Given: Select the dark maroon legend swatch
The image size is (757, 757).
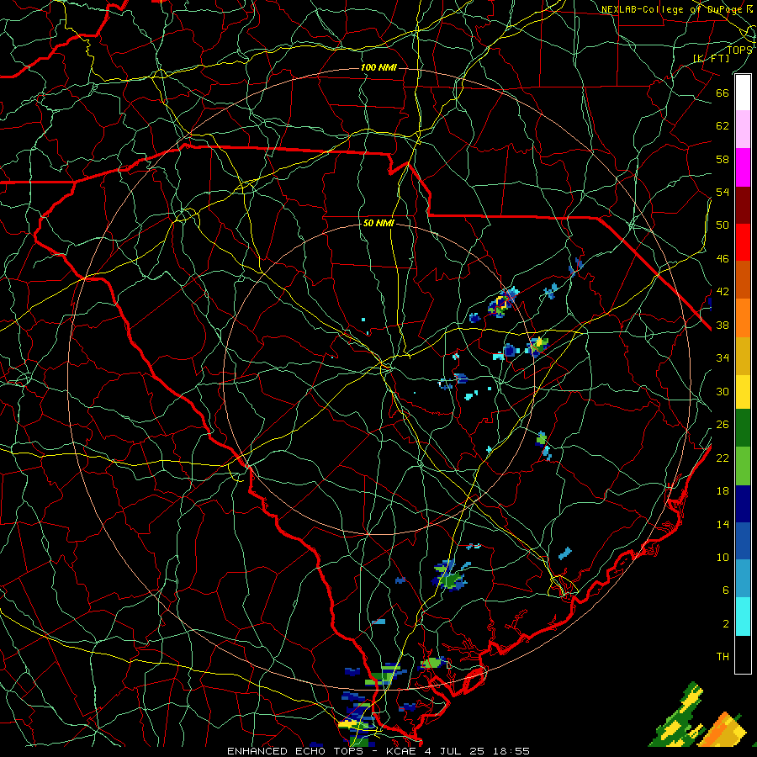Looking at the screenshot, I should pyautogui.click(x=743, y=205).
